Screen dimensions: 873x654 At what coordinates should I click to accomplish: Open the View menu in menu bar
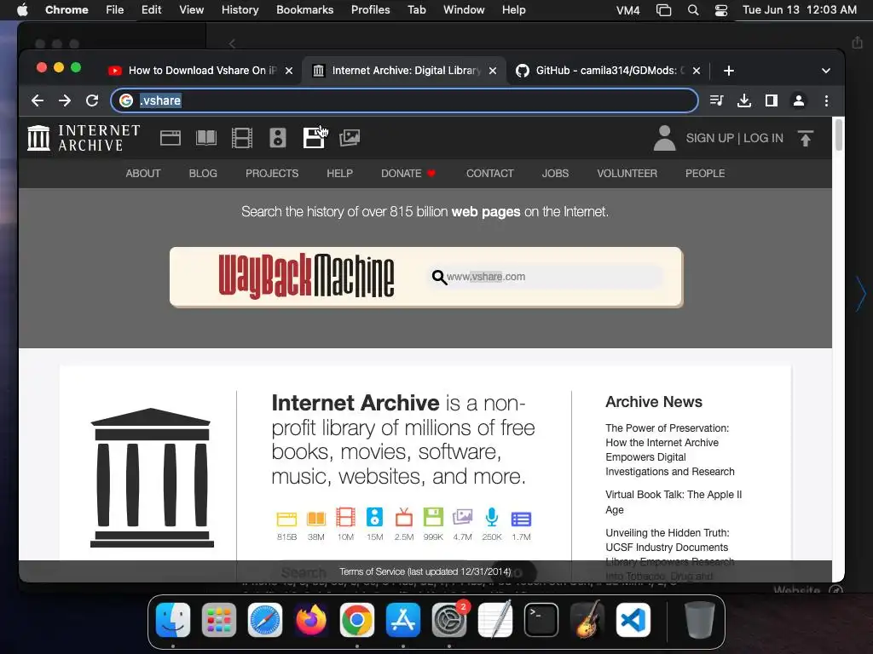191,10
